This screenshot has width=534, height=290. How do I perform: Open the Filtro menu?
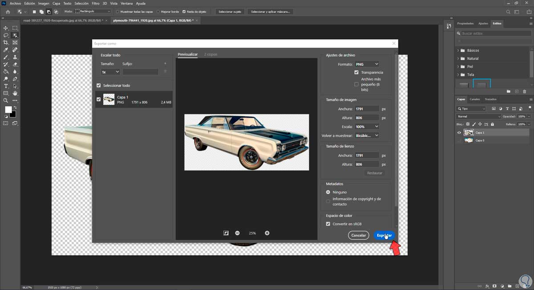95,3
